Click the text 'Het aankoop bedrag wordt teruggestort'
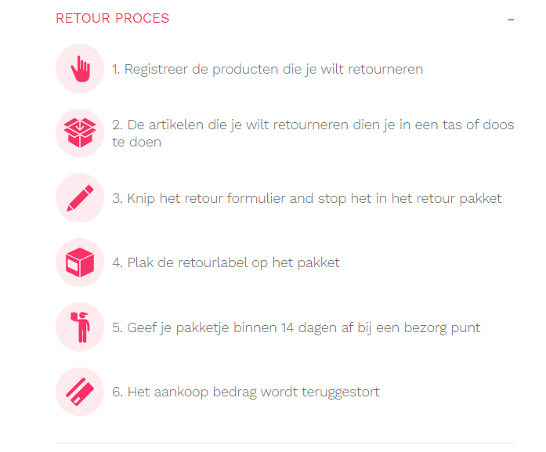 coord(245,391)
